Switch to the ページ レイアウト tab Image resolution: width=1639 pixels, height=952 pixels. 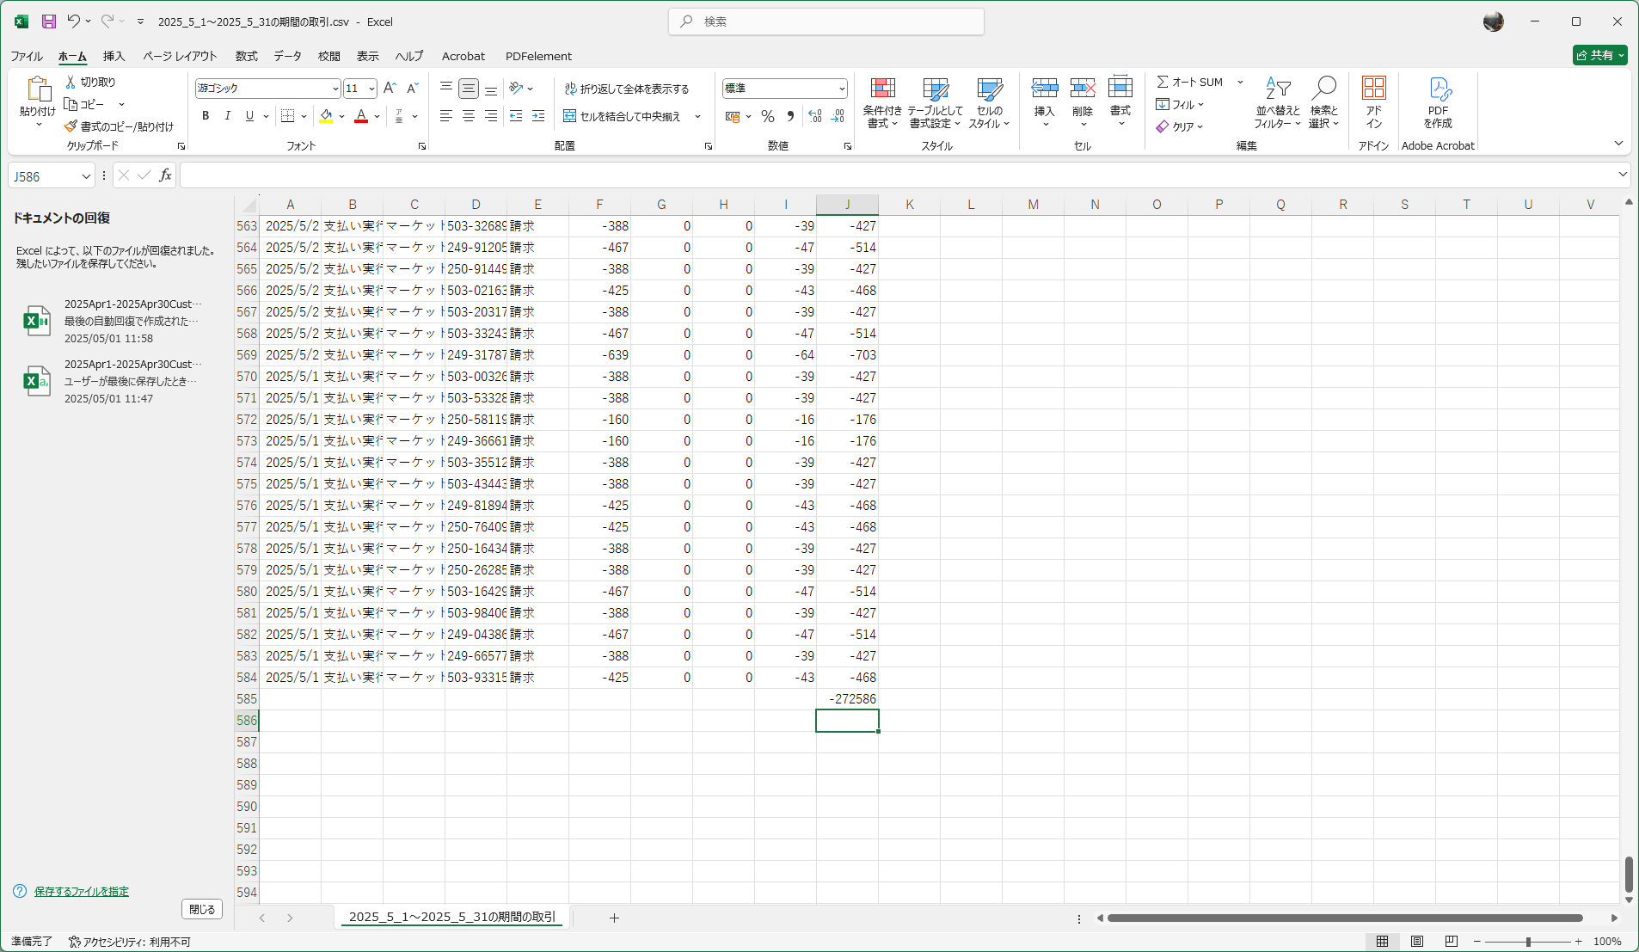(x=180, y=56)
